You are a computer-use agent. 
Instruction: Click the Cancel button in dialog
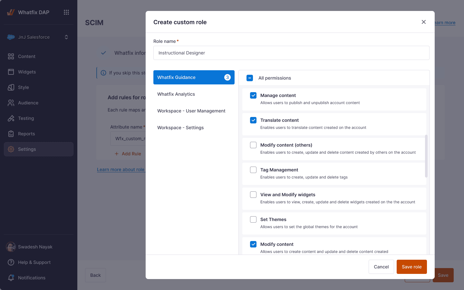click(x=381, y=267)
